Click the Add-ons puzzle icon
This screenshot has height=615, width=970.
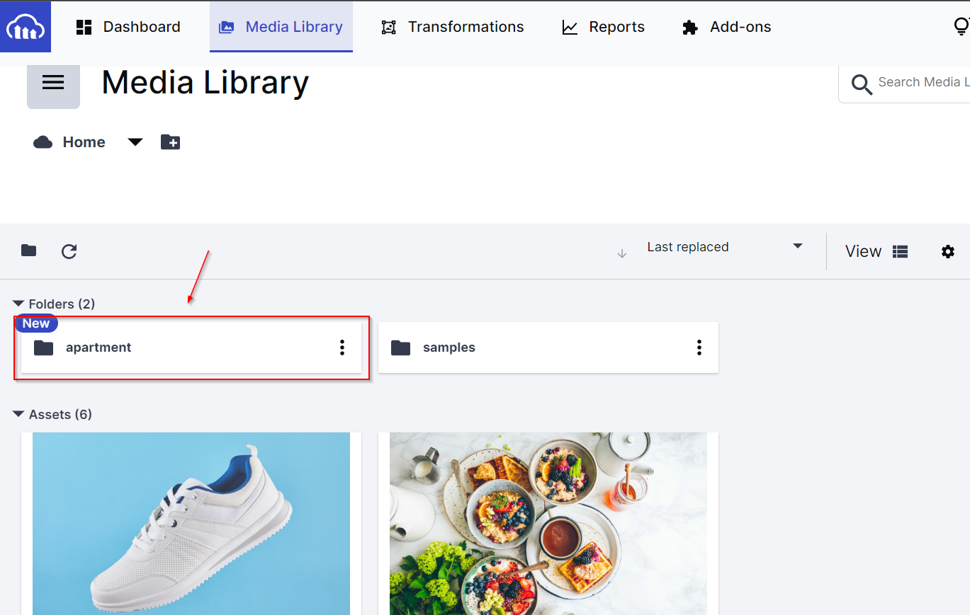tap(690, 28)
